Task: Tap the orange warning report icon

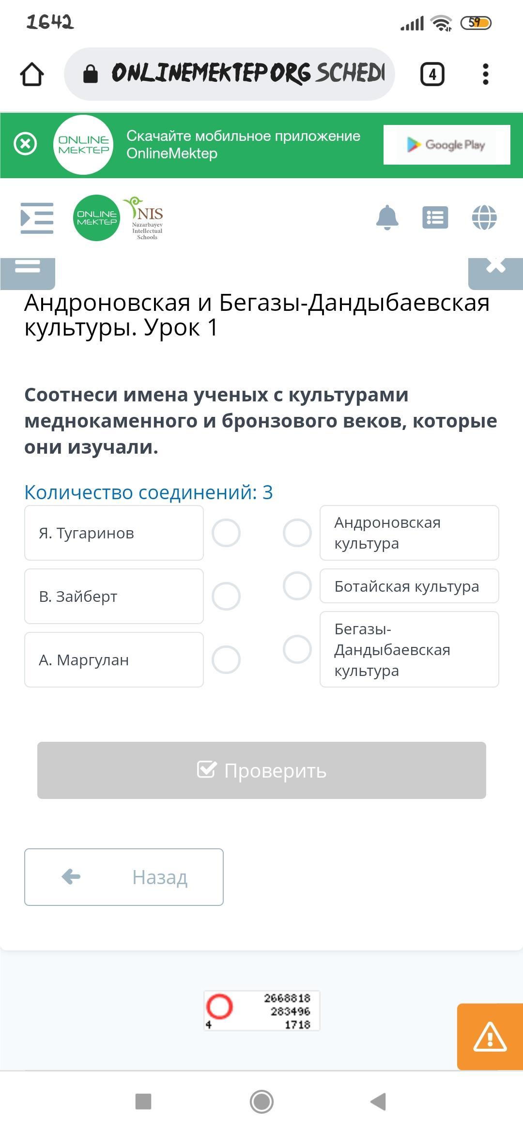Action: click(490, 1037)
